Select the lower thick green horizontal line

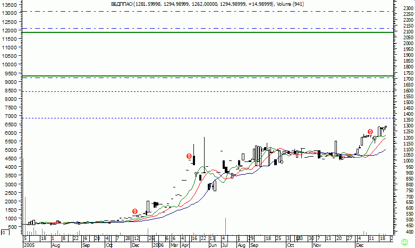coord(207,76)
